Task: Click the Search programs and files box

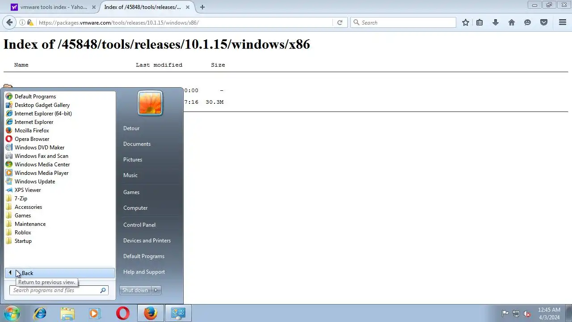Action: click(x=59, y=290)
